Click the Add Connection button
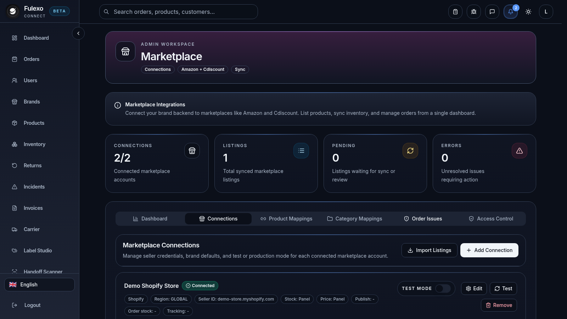The image size is (567, 319). coord(489,250)
